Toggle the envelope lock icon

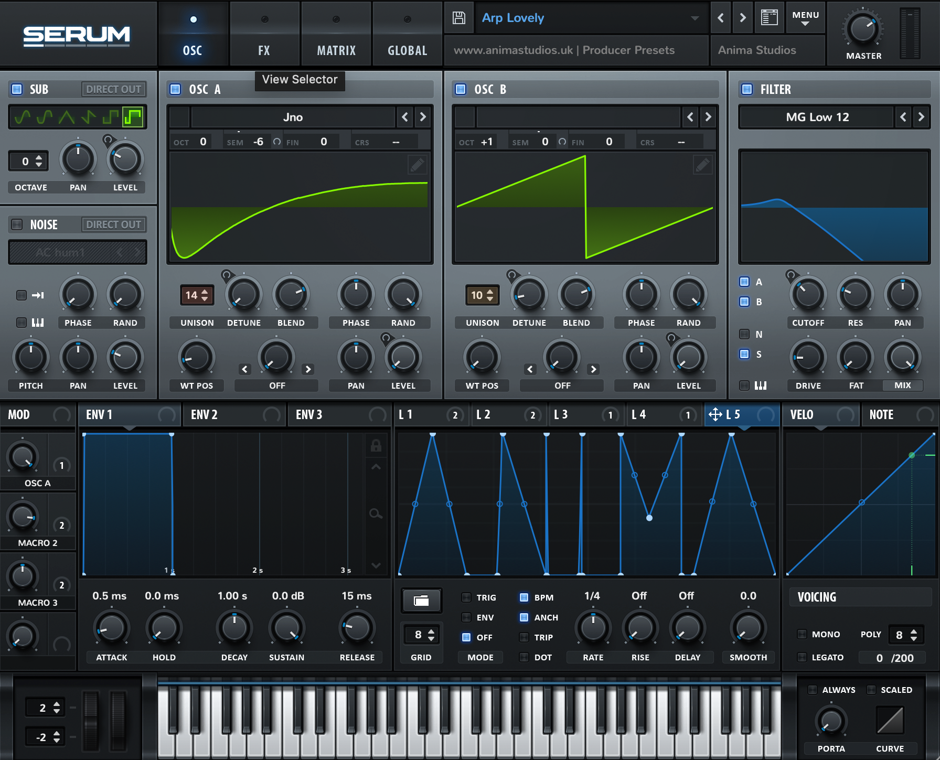click(x=376, y=445)
